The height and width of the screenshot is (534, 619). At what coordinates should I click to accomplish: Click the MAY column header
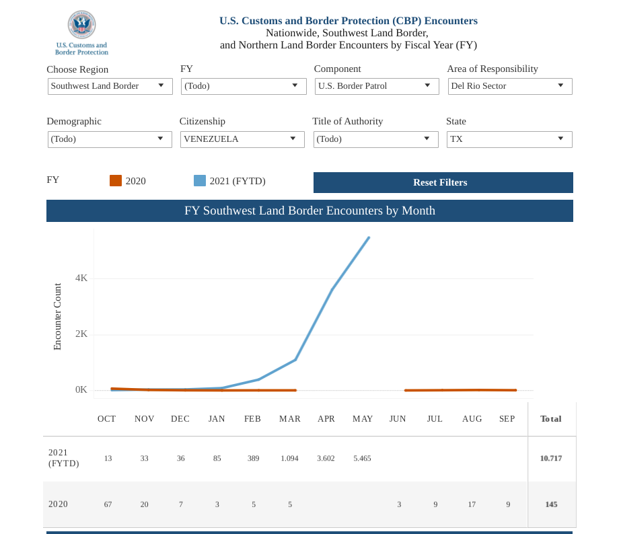coord(363,419)
